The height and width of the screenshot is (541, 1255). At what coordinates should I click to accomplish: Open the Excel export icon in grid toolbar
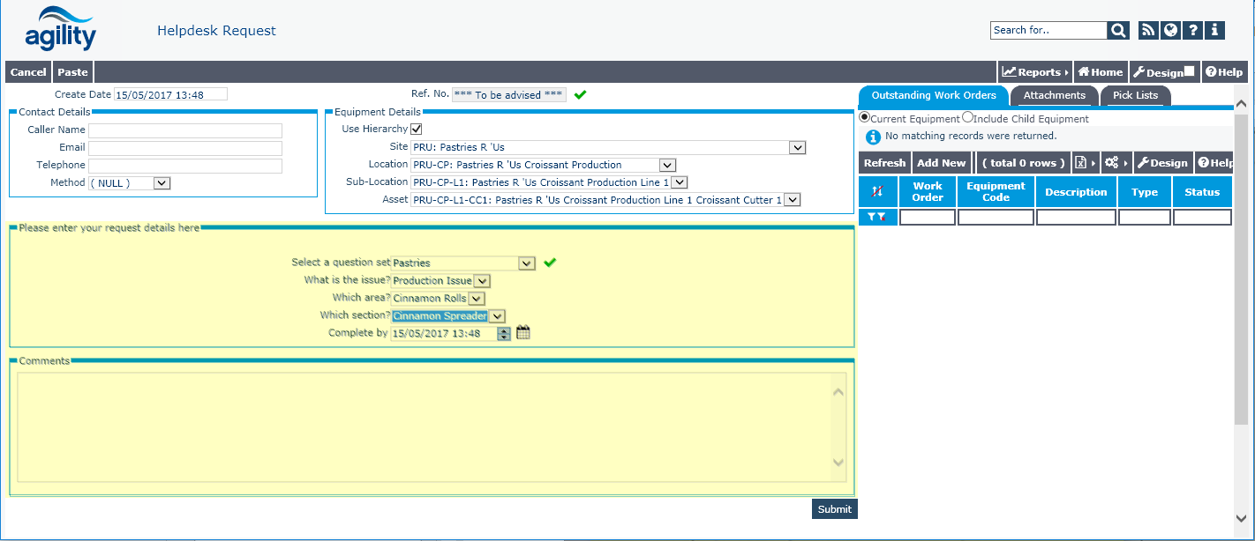click(x=1080, y=163)
